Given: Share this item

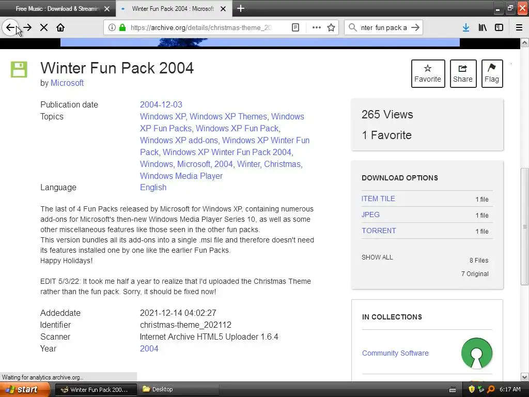Looking at the screenshot, I should point(463,73).
